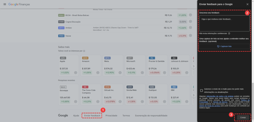Open the hamburger main menu
The width and height of the screenshot is (254, 122).
[x=5, y=4]
